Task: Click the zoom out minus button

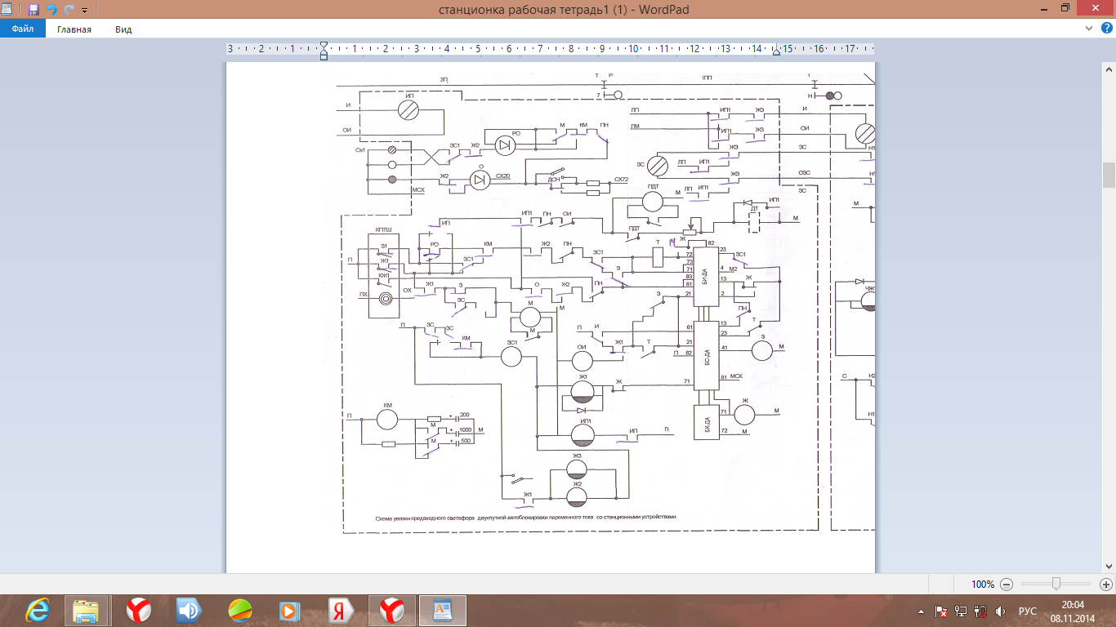Action: click(1007, 584)
